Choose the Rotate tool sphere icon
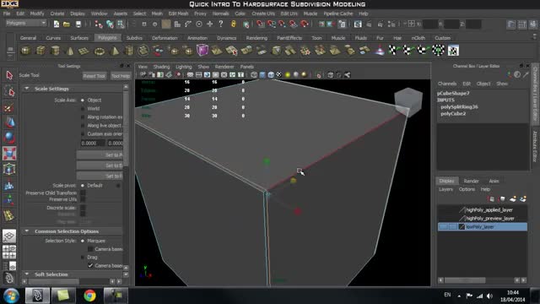 click(9, 138)
